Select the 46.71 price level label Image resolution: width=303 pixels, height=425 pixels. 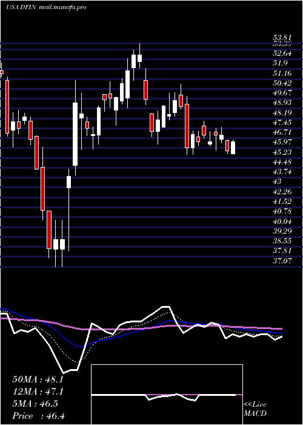pos(282,132)
